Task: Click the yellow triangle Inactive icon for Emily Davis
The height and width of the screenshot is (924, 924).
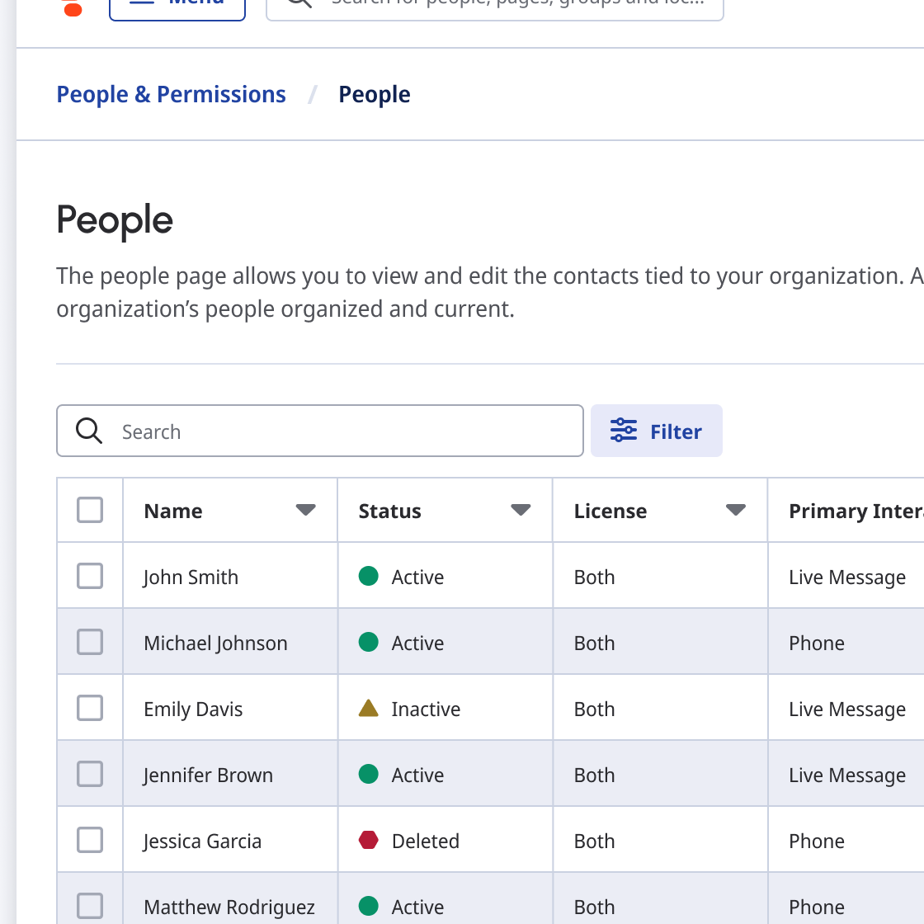Action: pos(368,708)
